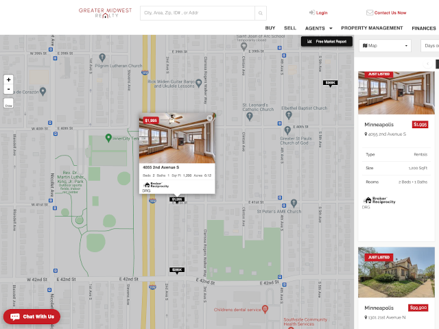Click the price marker near S 5th Ave
The width and height of the screenshot is (439, 329).
pos(331,83)
